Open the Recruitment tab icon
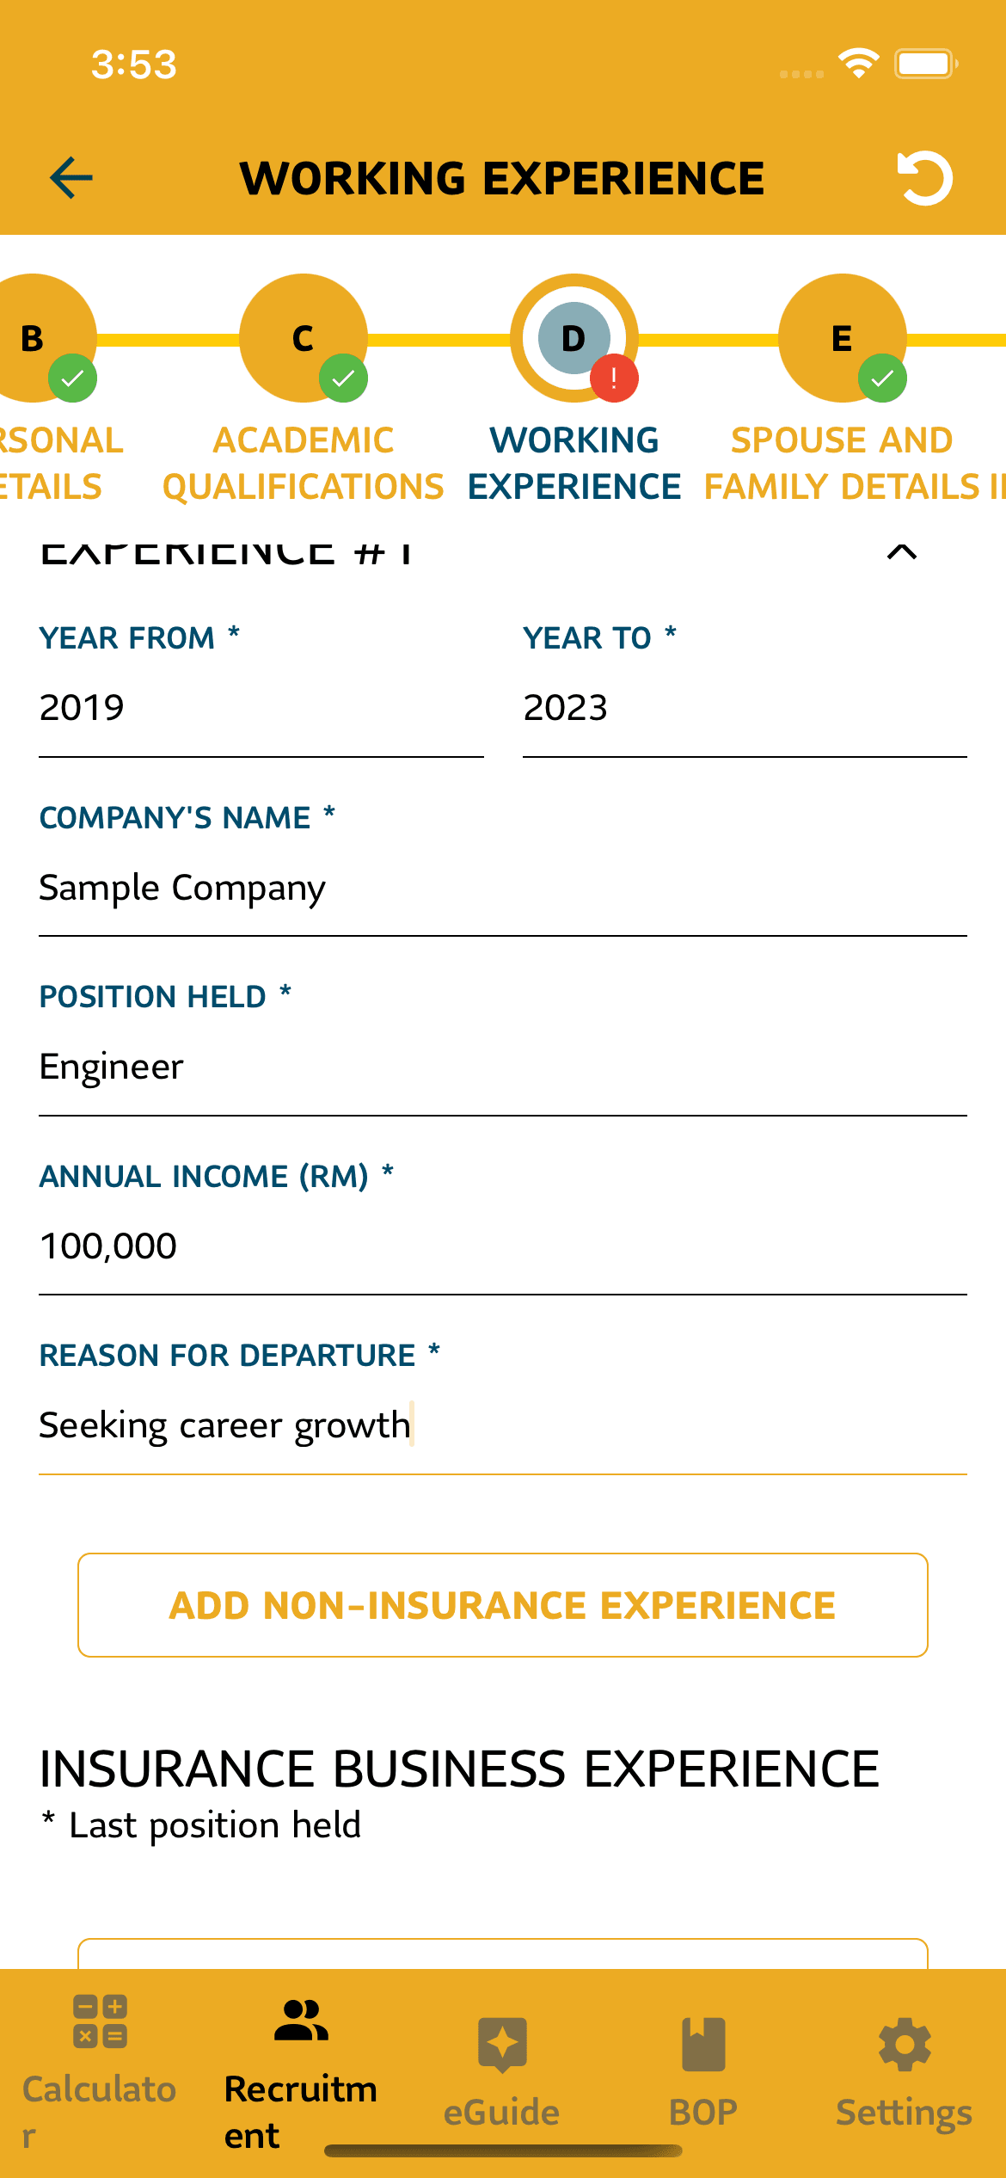This screenshot has width=1006, height=2178. tap(301, 2021)
